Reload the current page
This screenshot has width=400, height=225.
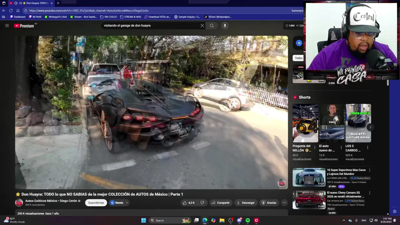[x=11, y=10]
